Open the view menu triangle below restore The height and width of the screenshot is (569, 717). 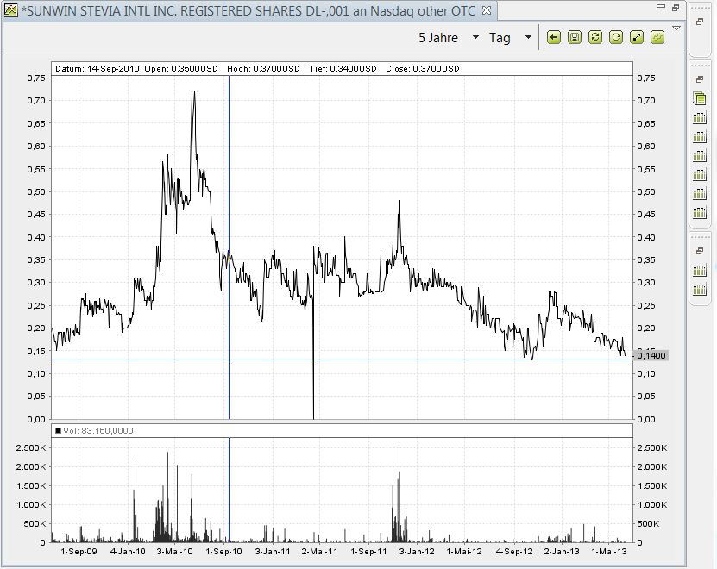[x=676, y=28]
